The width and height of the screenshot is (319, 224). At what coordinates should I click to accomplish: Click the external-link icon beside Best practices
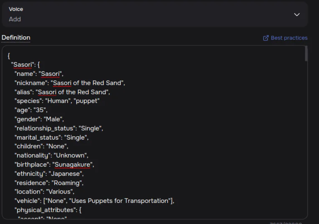tap(266, 38)
